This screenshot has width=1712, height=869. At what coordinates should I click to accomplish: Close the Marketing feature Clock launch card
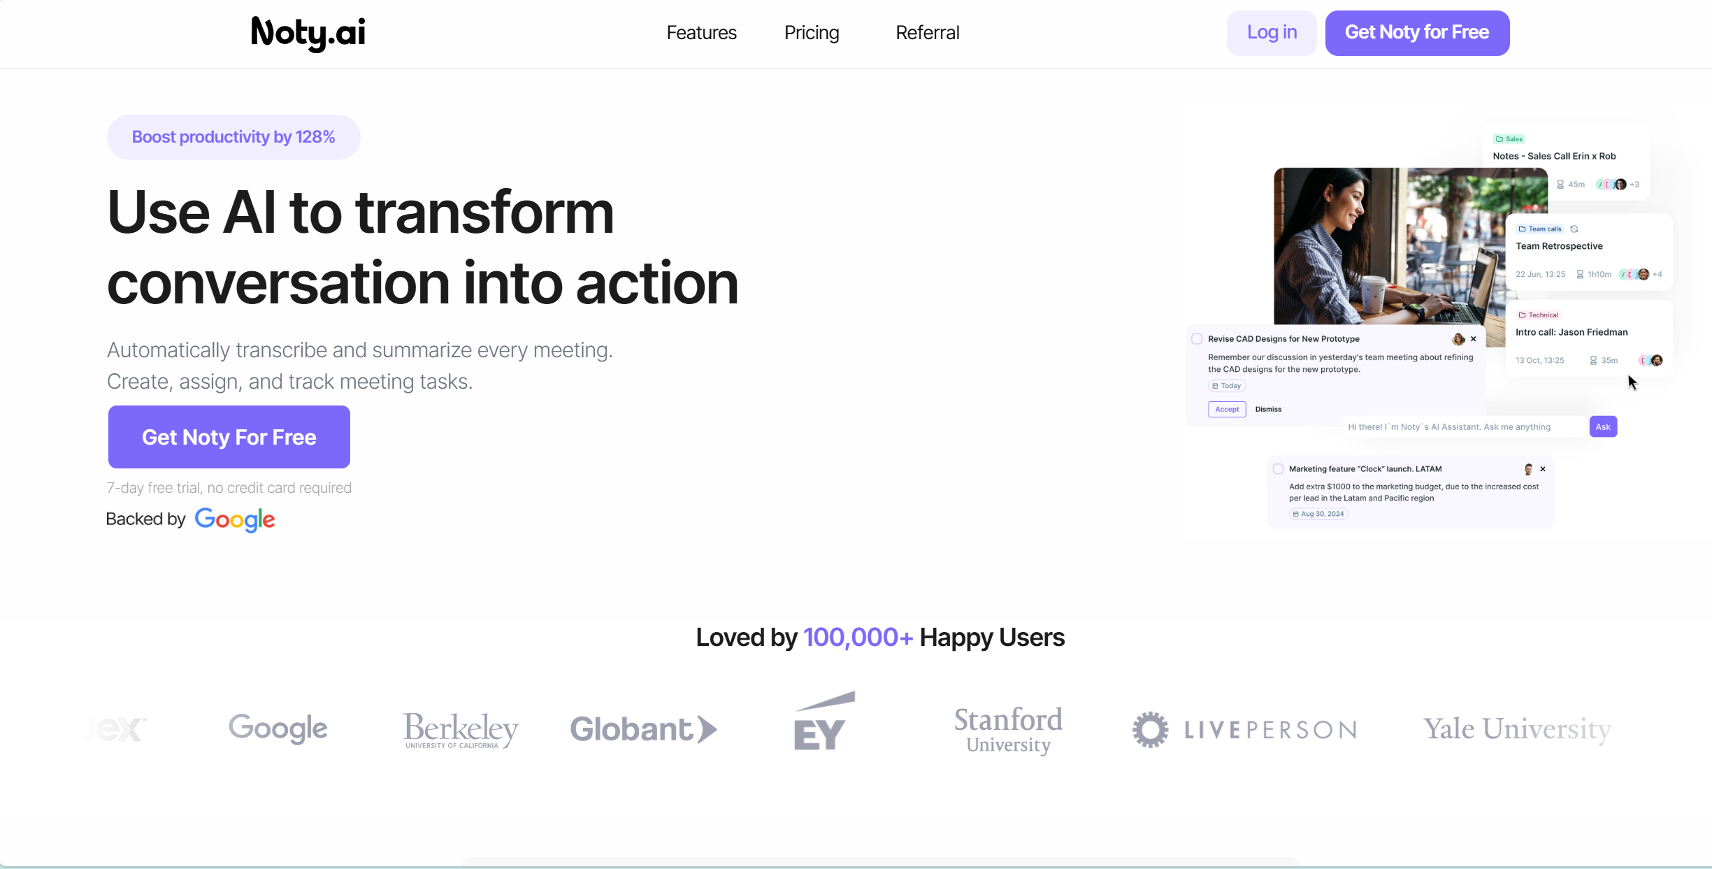pyautogui.click(x=1543, y=469)
